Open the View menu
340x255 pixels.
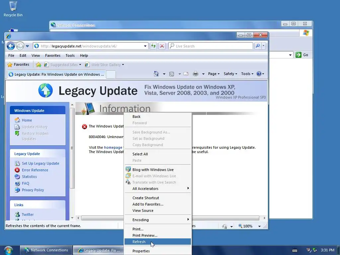[x=36, y=55]
